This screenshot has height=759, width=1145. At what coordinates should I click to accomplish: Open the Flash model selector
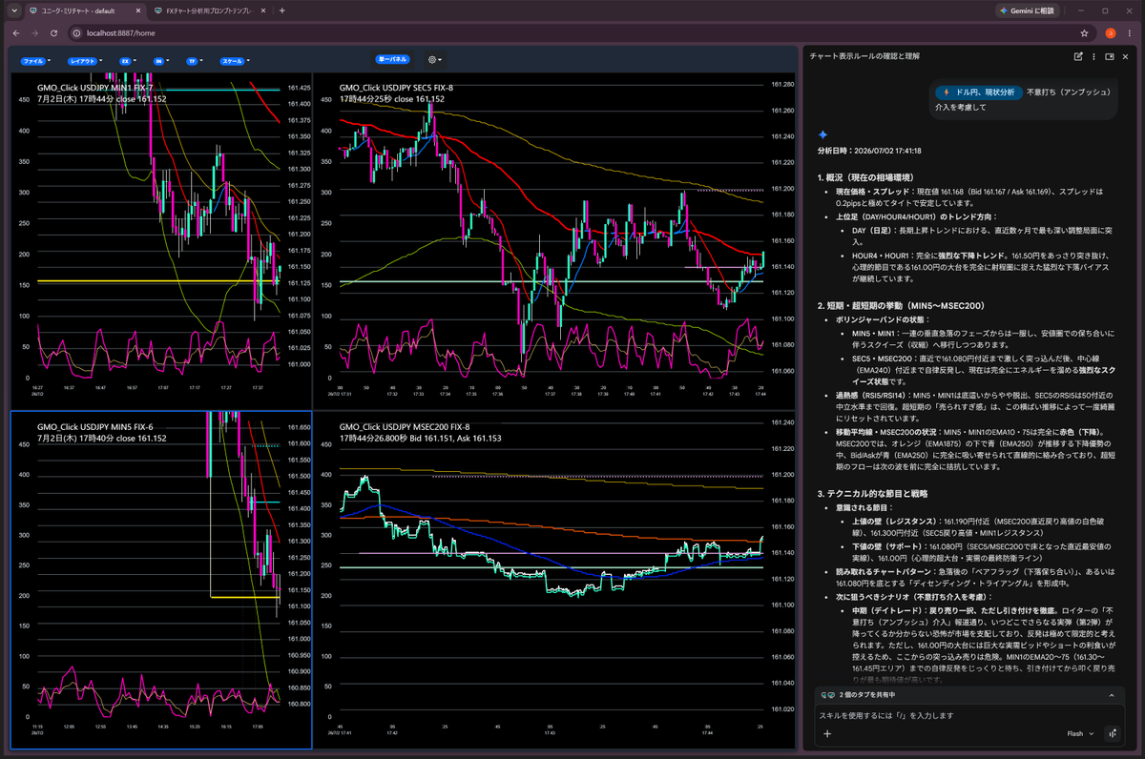click(x=1080, y=734)
